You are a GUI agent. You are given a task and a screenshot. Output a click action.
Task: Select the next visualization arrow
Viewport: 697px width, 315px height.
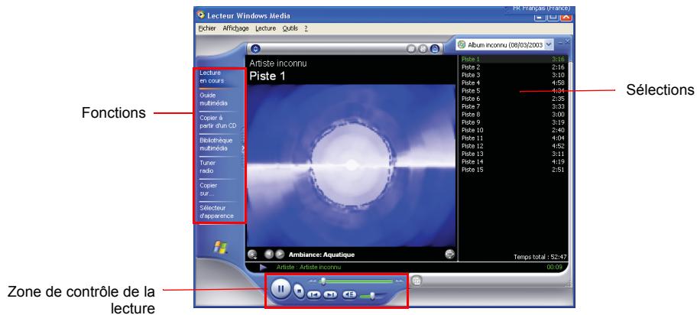[x=280, y=254]
